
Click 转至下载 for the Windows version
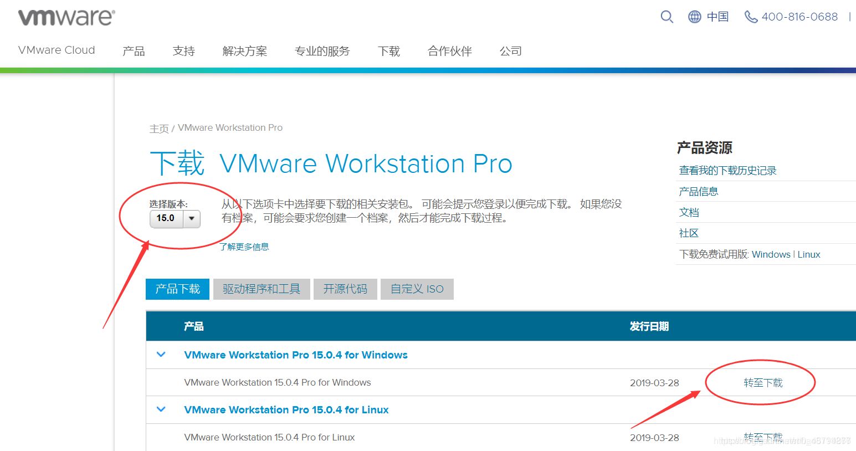click(763, 383)
